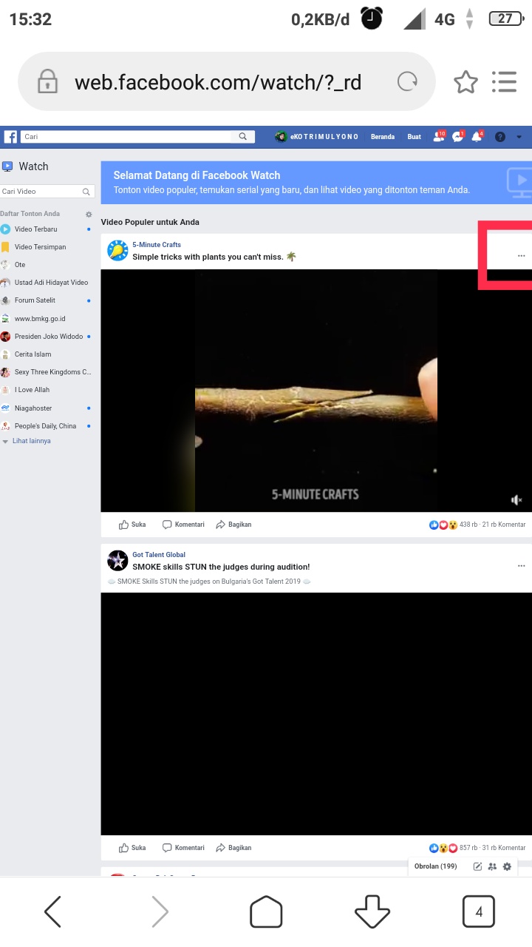Click the magnifier icon in Facebook search bar
The width and height of the screenshot is (532, 947).
[x=242, y=137]
